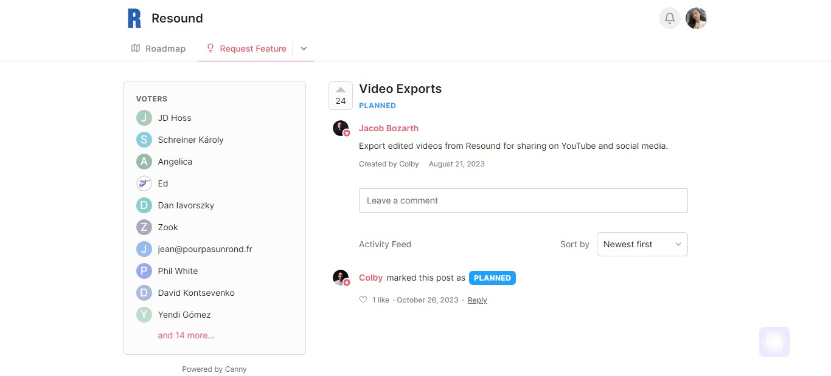
Task: Click the Resound logo icon
Action: click(134, 18)
